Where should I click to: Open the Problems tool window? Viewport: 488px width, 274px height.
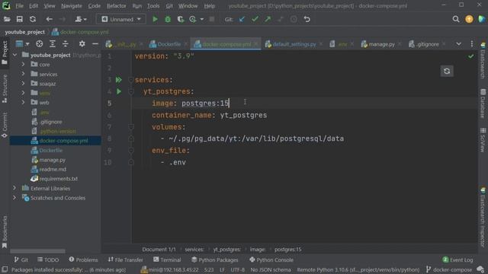(83, 260)
